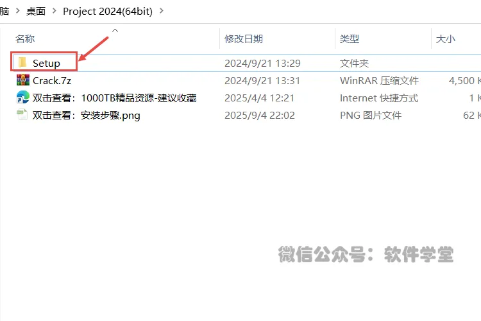The image size is (481, 321).
Task: Click the date 2024/9/21 13:31
Action: (262, 80)
